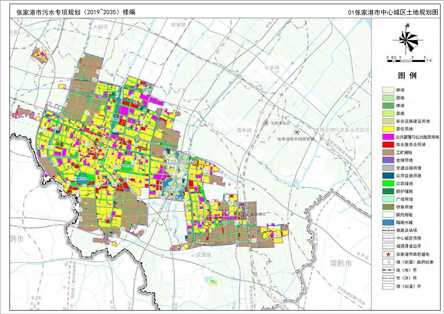Click the 镇（街道）政府驻地 circle legend symbol
Screen dimensions: 444x314
click(x=388, y=262)
